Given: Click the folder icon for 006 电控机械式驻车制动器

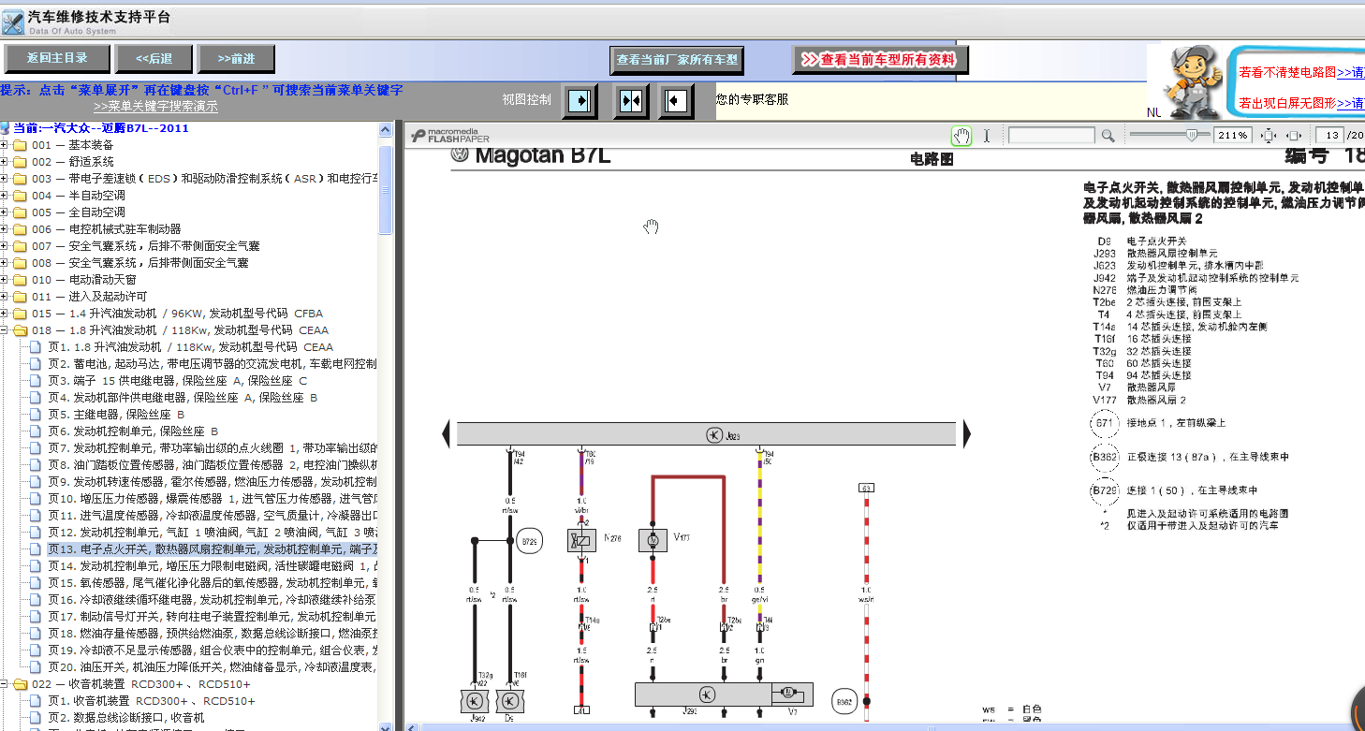Looking at the screenshot, I should tap(20, 229).
